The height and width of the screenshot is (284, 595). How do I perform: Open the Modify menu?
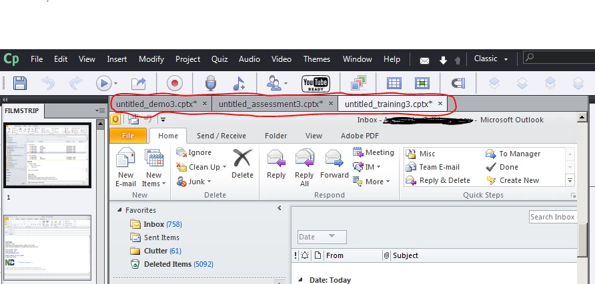[151, 59]
